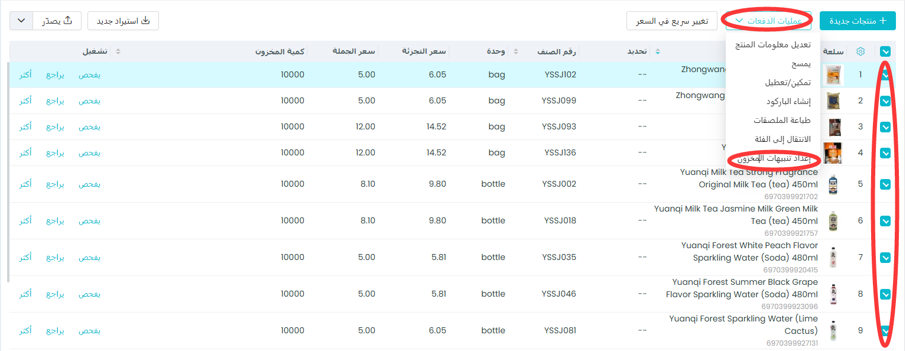Click the sort arrows beside وحدة column header

point(516,52)
